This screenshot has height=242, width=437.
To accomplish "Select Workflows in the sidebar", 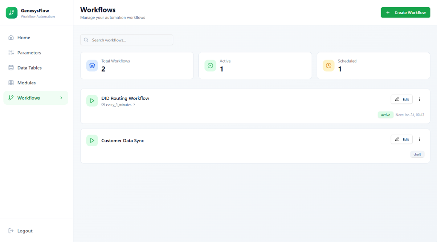I will pyautogui.click(x=36, y=98).
